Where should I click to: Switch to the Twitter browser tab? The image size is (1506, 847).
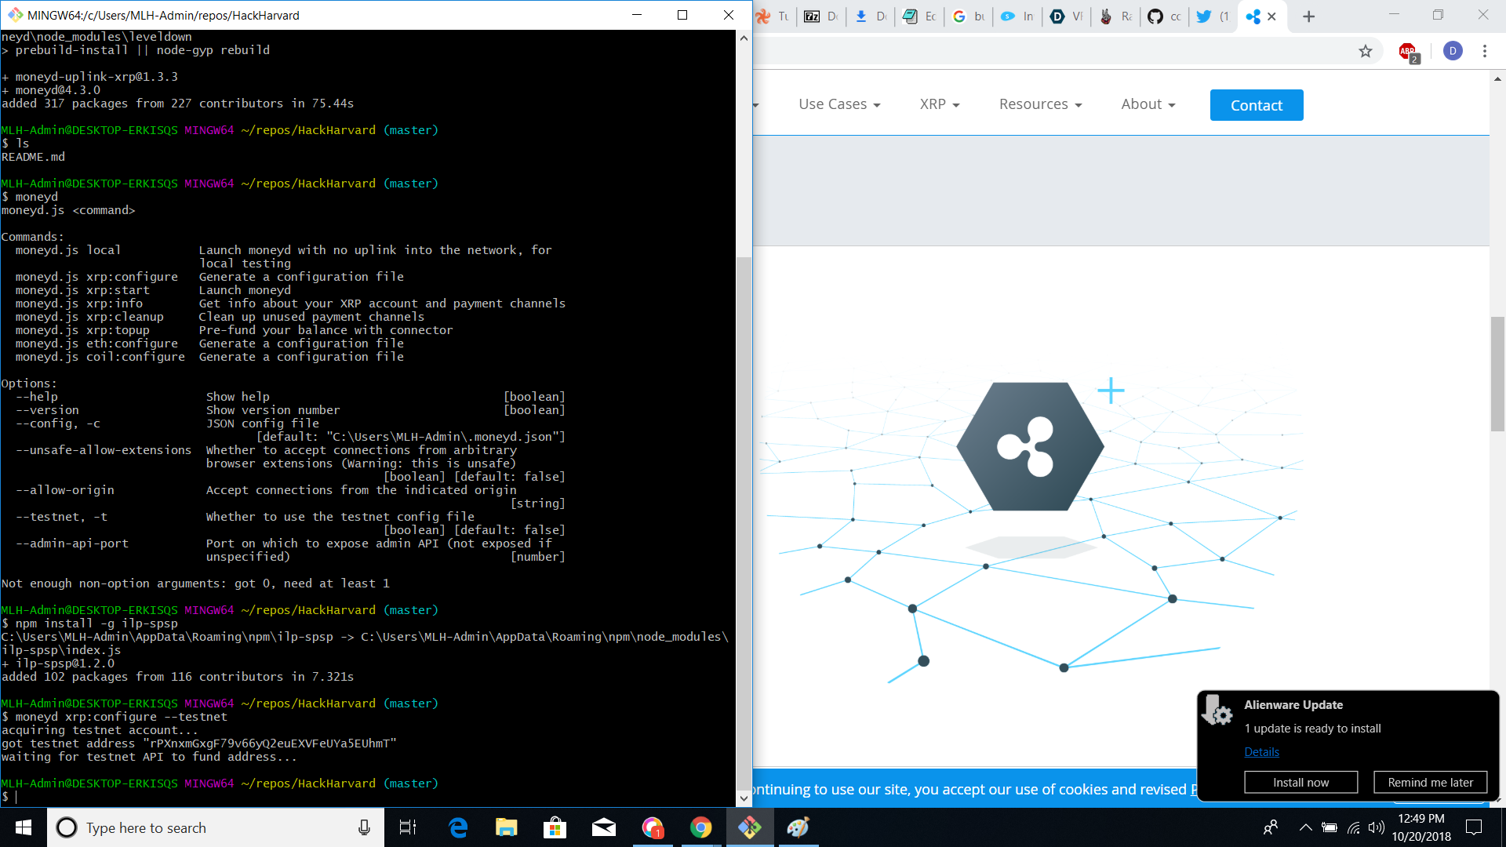click(1213, 16)
